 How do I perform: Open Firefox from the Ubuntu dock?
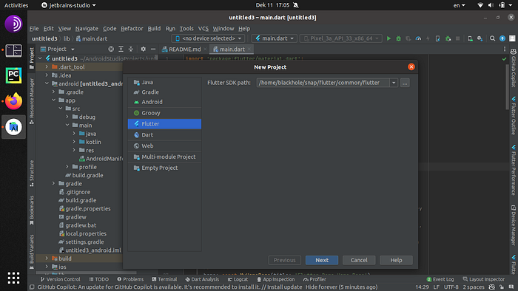coord(13,101)
